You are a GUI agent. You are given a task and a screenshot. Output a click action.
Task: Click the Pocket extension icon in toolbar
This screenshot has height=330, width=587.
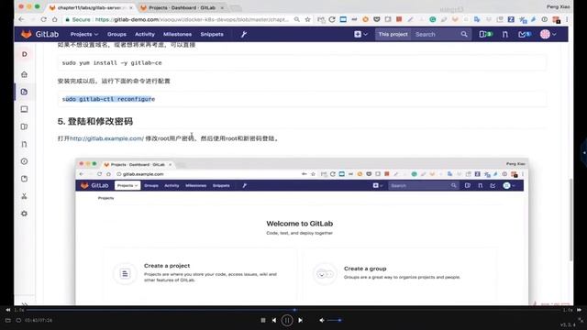tap(377, 19)
